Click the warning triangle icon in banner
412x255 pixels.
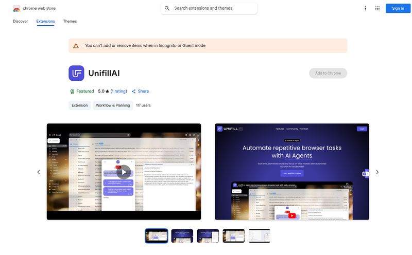coord(76,46)
